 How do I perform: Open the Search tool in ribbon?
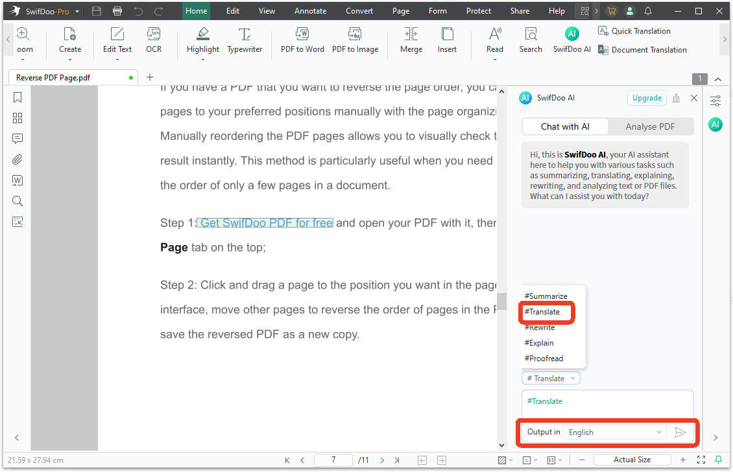[x=531, y=41]
